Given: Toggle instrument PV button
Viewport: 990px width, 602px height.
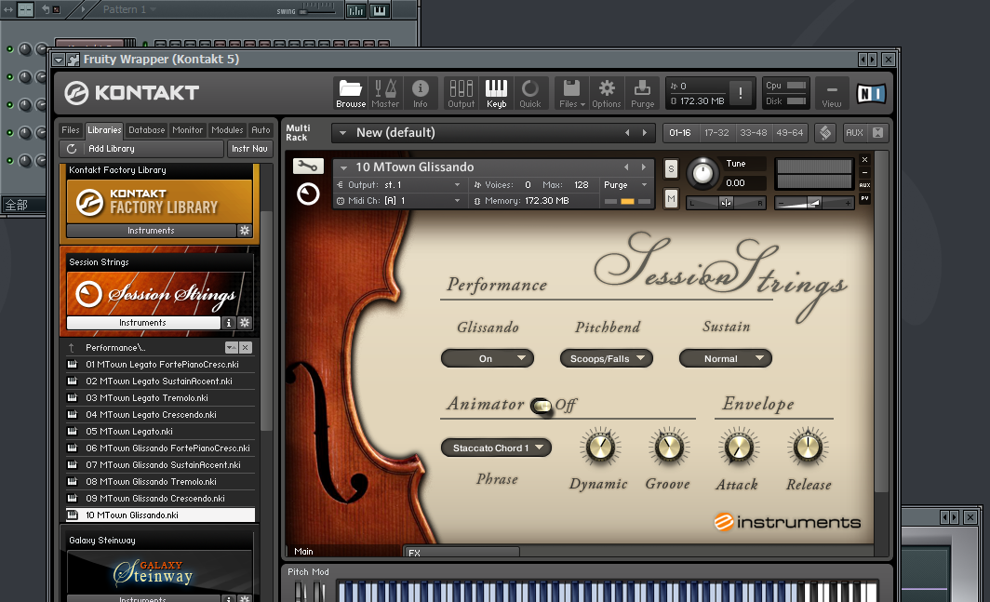Looking at the screenshot, I should (865, 198).
